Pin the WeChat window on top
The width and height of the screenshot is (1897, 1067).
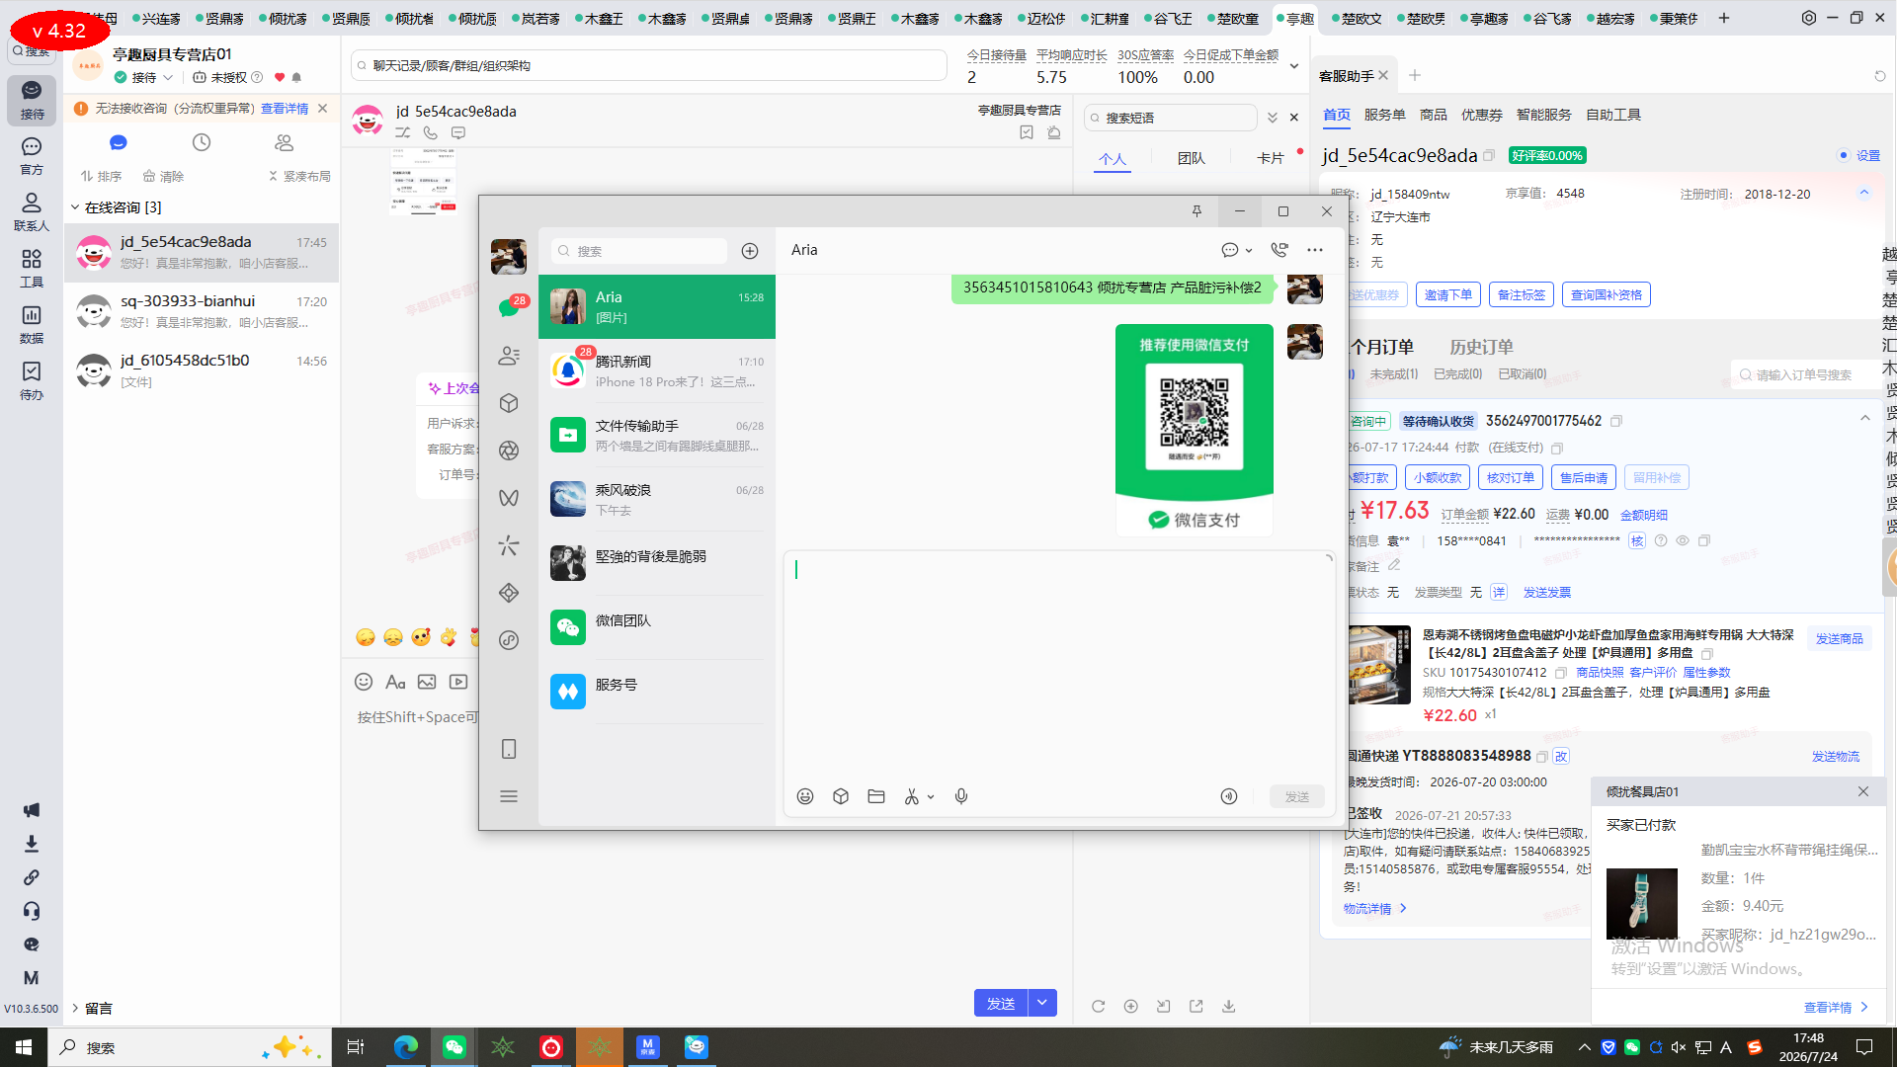[1196, 211]
